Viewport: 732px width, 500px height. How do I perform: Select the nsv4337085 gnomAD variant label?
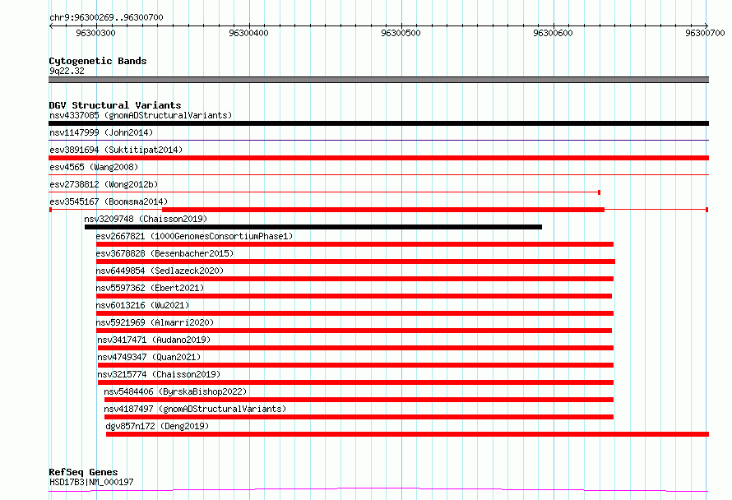pyautogui.click(x=141, y=115)
